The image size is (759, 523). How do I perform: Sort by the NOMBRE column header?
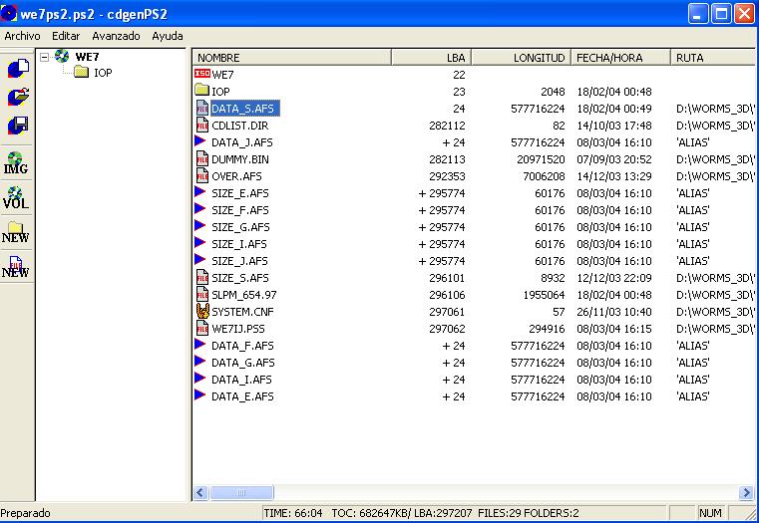coord(289,58)
